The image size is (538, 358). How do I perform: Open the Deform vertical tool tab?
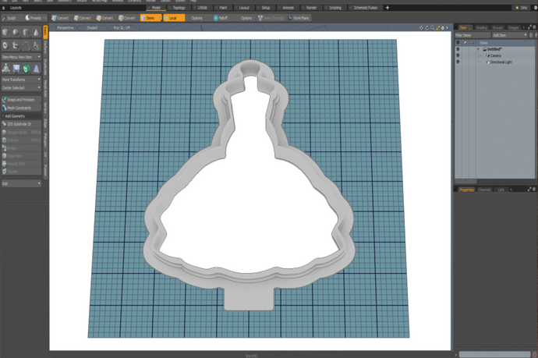[x=45, y=48]
